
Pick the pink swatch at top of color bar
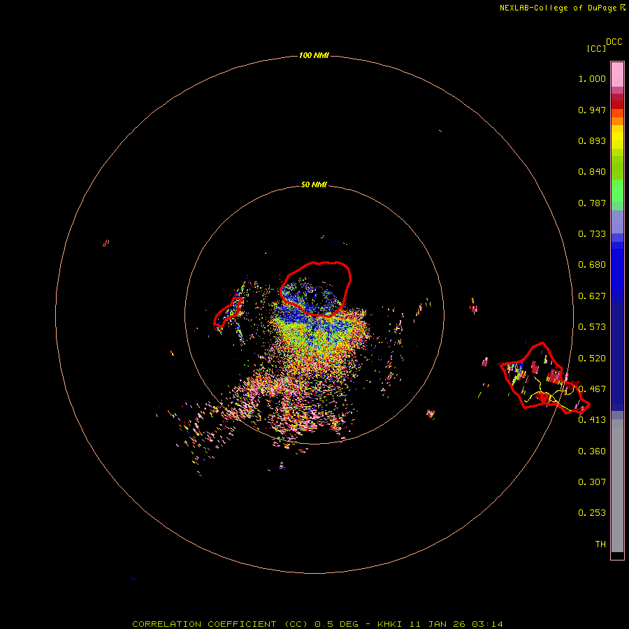(x=617, y=75)
